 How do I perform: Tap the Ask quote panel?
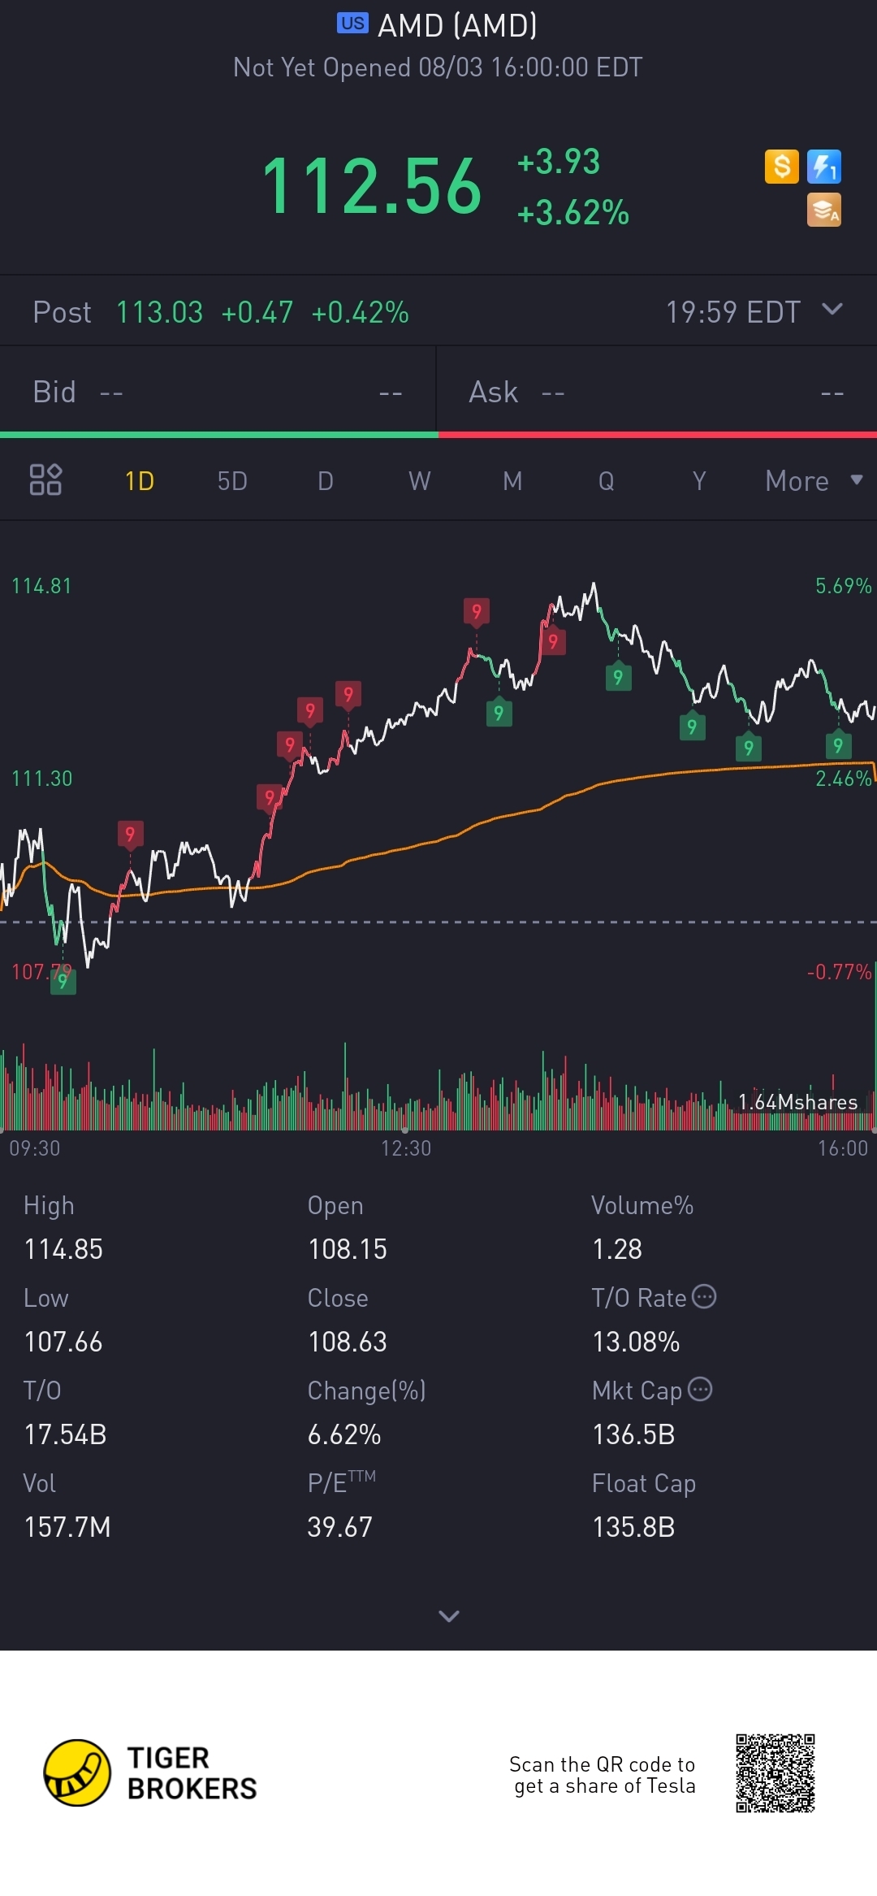(657, 392)
